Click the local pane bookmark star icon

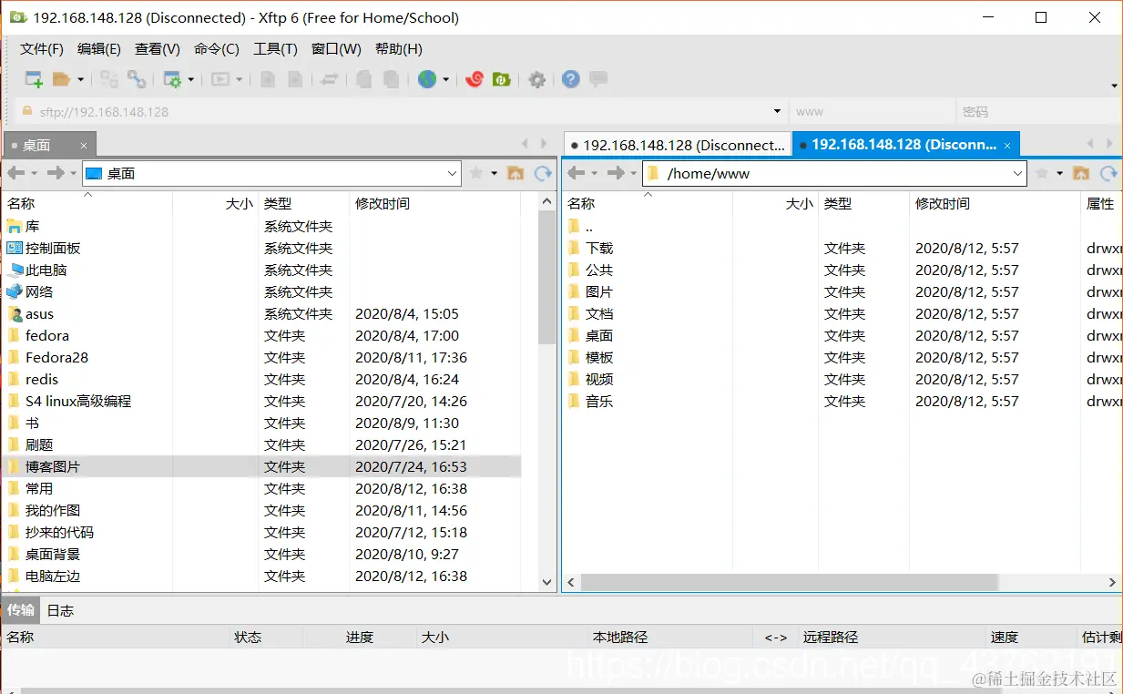coord(475,173)
